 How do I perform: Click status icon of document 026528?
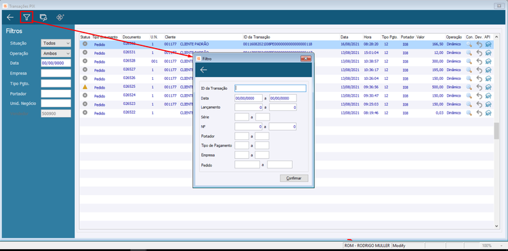[x=85, y=61]
